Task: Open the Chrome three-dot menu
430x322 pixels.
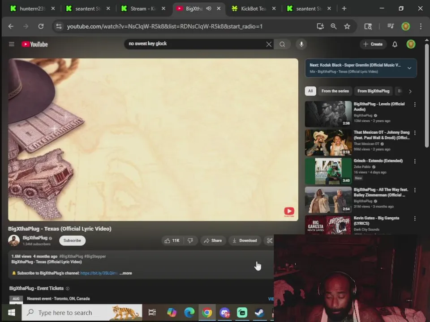Action: tap(421, 26)
